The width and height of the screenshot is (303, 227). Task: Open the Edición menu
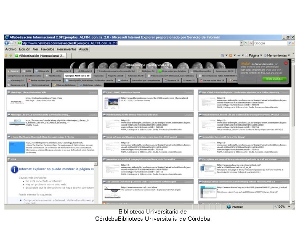click(x=24, y=49)
